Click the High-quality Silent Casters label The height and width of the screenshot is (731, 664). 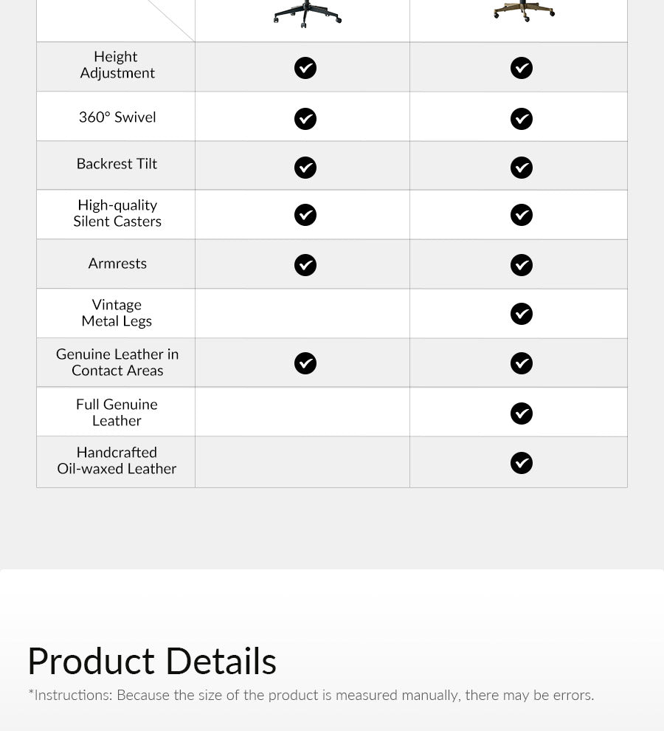117,213
